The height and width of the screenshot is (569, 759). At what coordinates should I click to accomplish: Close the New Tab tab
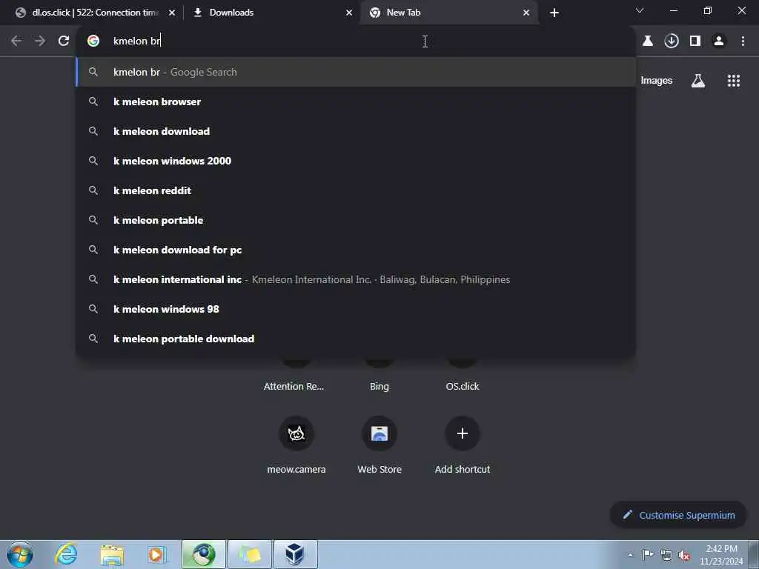tap(526, 13)
